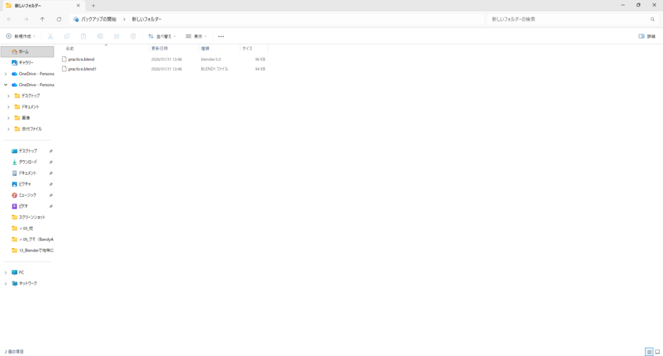
Task: Open ダウンロード in quick access
Action: 28,162
